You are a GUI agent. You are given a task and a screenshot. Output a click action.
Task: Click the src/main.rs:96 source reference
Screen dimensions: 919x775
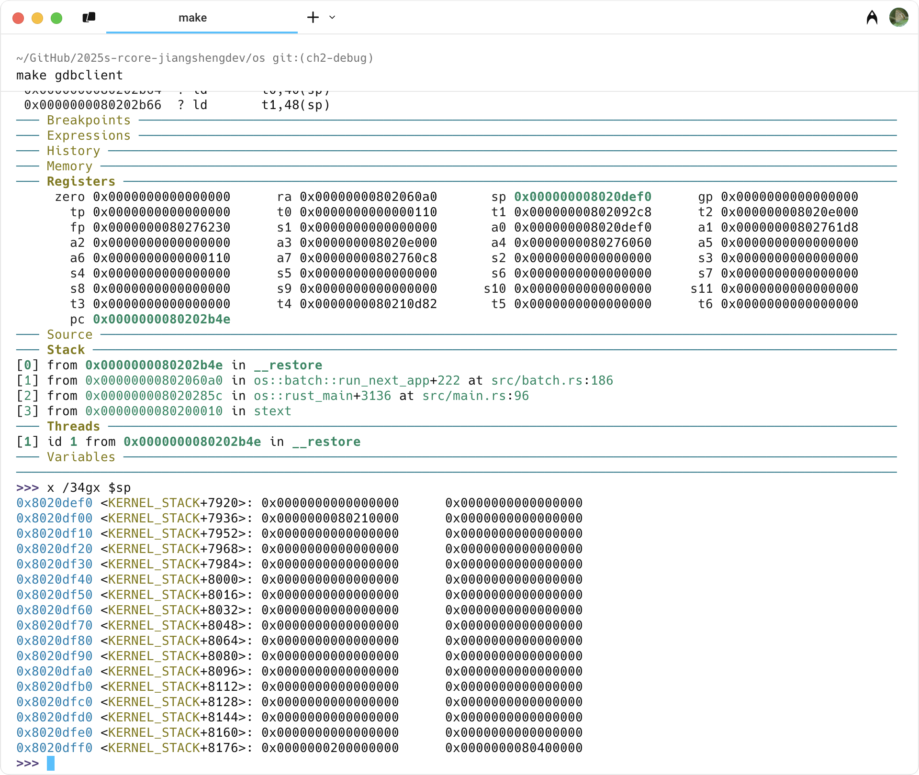[x=475, y=396]
